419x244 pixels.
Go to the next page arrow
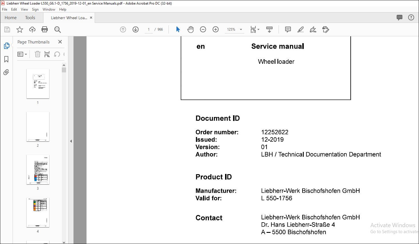coord(136,29)
